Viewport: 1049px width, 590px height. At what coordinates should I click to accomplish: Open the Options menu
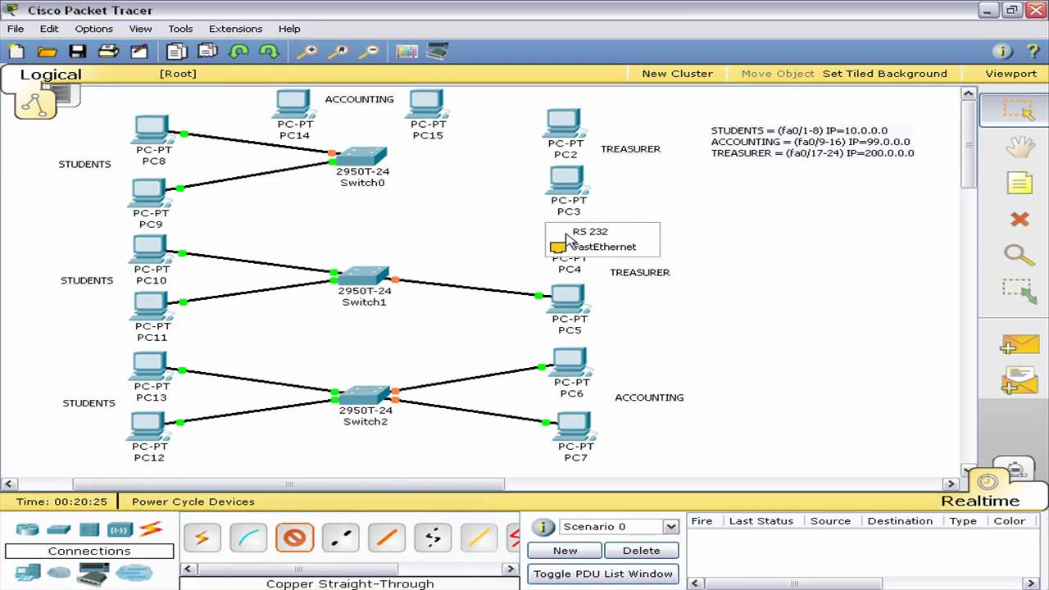point(94,29)
